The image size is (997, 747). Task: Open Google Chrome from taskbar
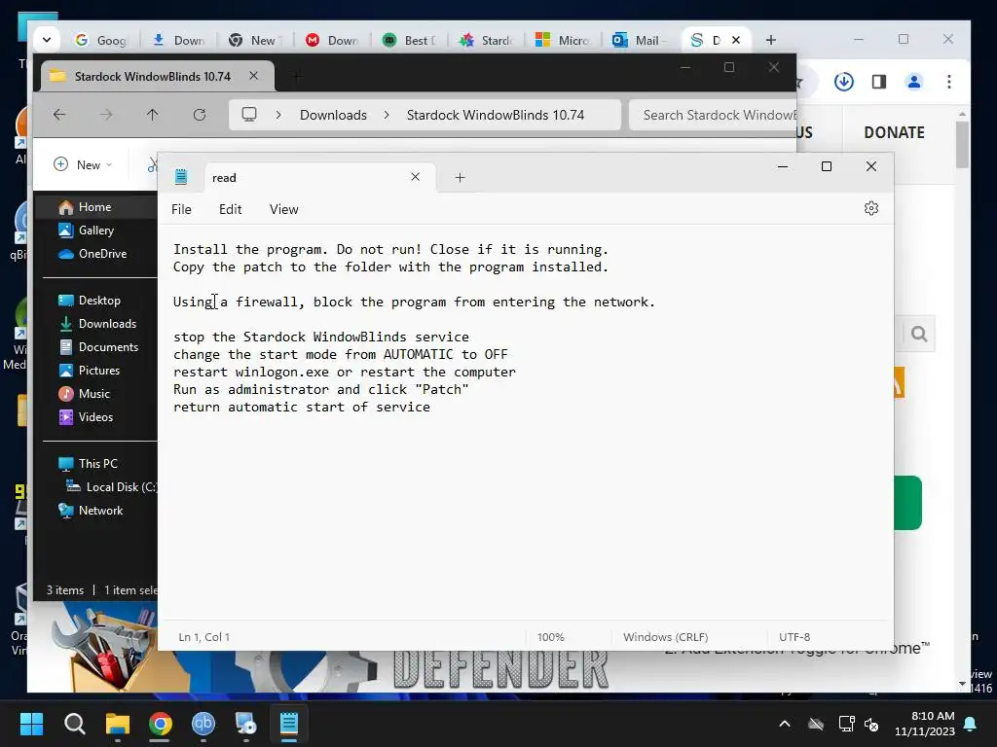tap(161, 724)
